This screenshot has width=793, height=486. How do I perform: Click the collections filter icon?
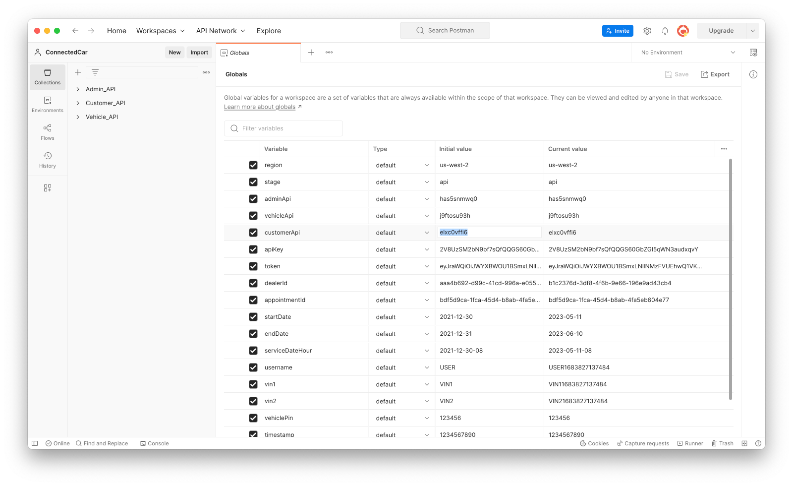pos(95,72)
